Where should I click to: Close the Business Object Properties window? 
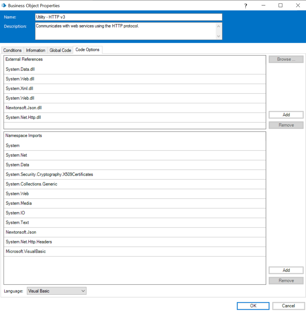pyautogui.click(x=298, y=5)
